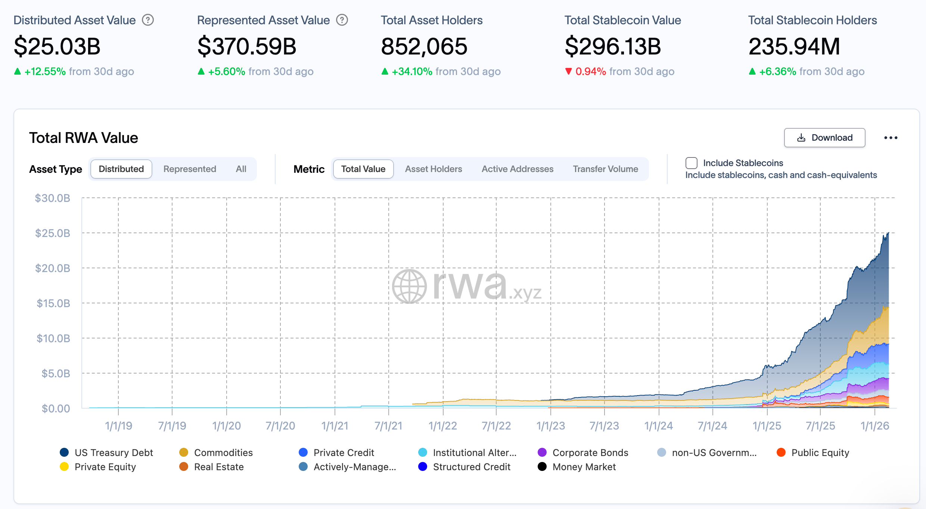Screen dimensions: 926x509
Task: Click the Represented Asset Value help icon
Action: pyautogui.click(x=342, y=20)
